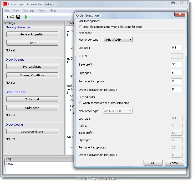193x181 pixels.
Task: Click the Open folder toolbar icon
Action: 12,17
